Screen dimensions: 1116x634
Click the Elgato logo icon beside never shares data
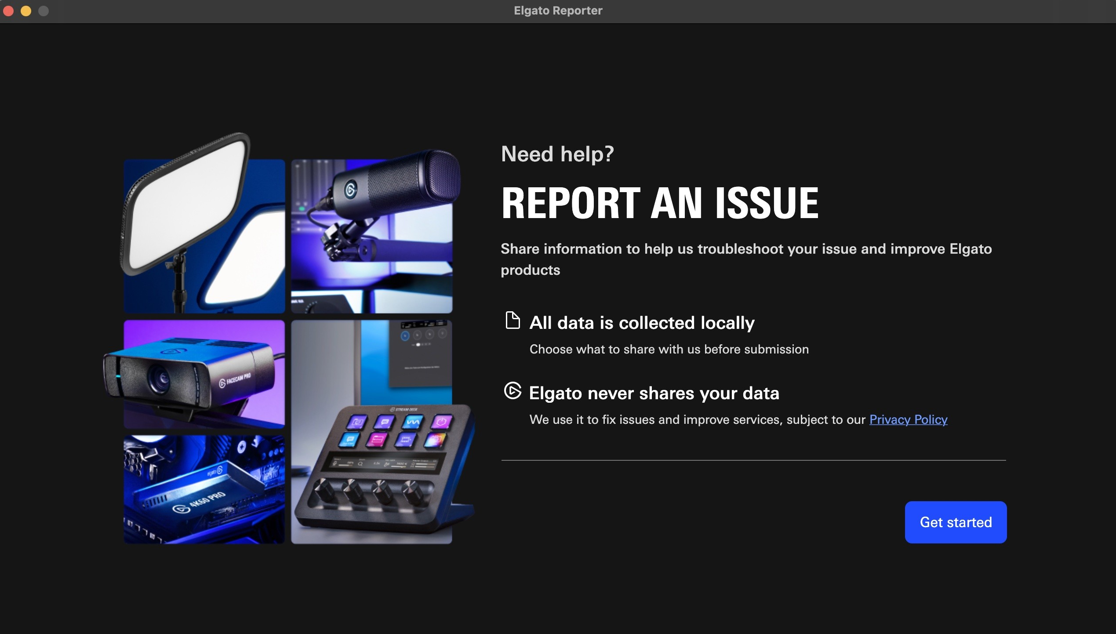coord(513,390)
